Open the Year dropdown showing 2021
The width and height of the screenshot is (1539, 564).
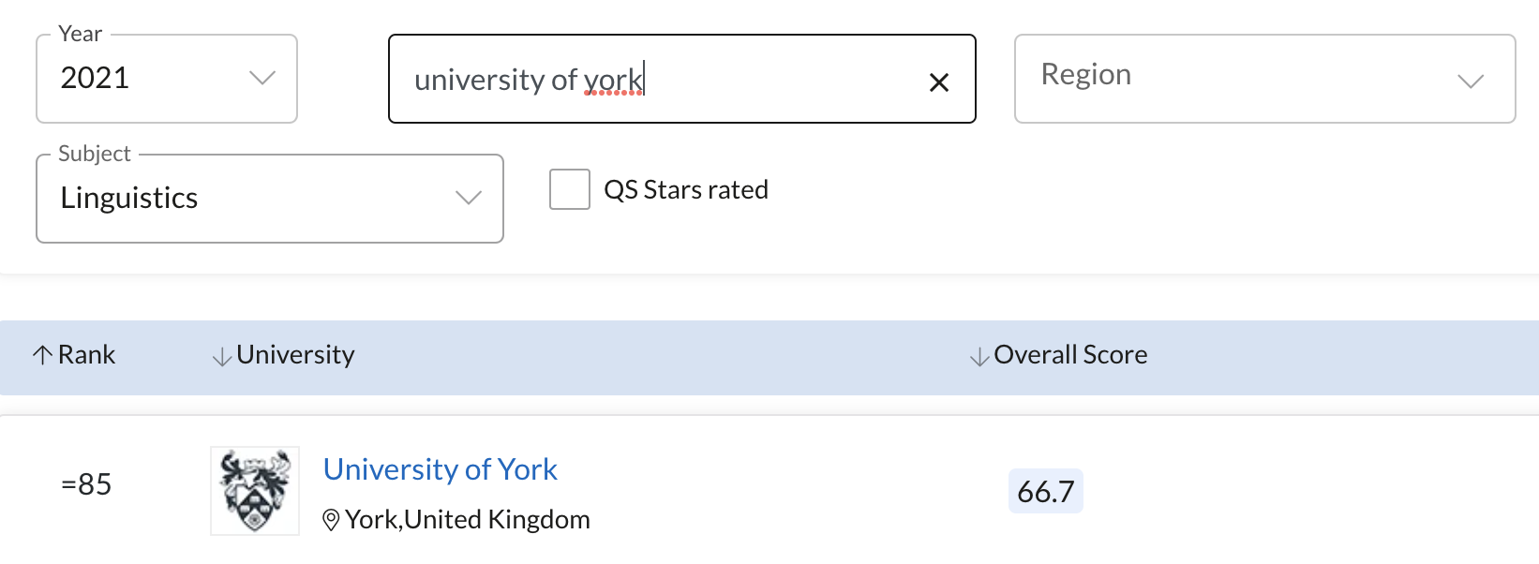[167, 79]
